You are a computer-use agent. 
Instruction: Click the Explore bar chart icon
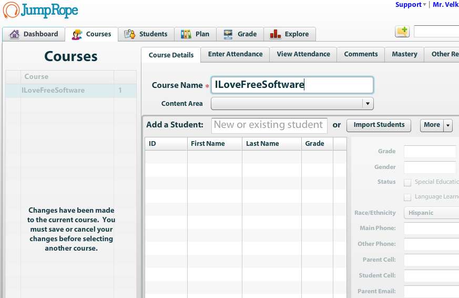pyautogui.click(x=276, y=34)
